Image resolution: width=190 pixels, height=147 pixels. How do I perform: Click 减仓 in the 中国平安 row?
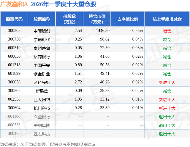(167, 65)
